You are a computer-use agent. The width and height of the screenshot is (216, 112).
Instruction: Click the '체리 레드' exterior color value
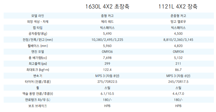107,22
